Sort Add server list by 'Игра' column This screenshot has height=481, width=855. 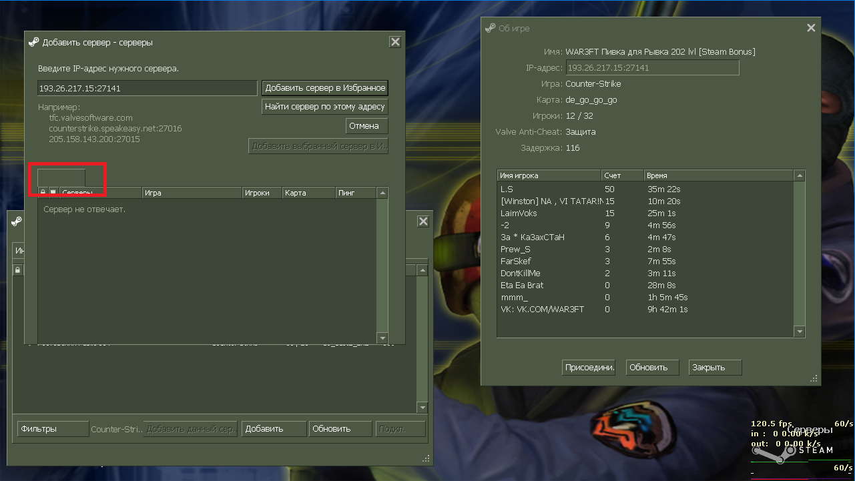coord(192,193)
